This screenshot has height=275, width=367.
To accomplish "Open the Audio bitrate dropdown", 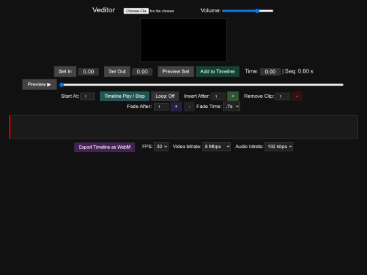I will coord(279,147).
